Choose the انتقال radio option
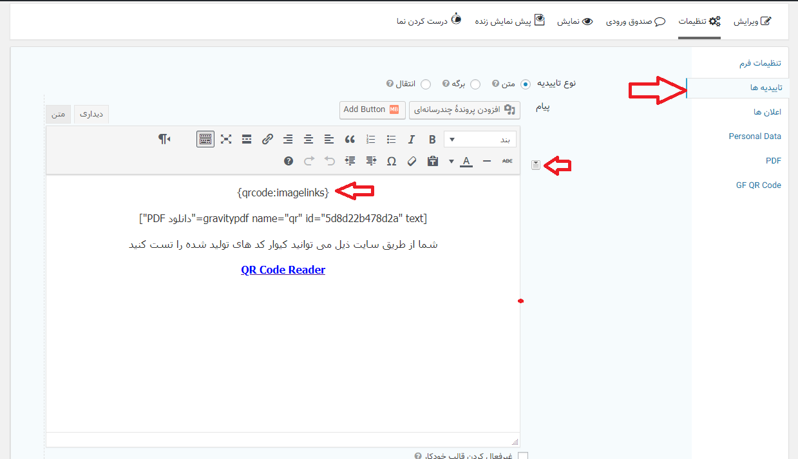The width and height of the screenshot is (798, 459). pos(425,84)
